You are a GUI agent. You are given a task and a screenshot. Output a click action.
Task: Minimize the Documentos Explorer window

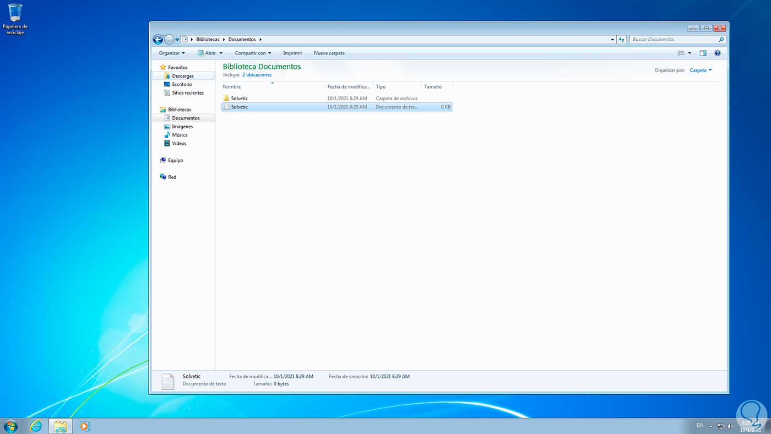(693, 28)
